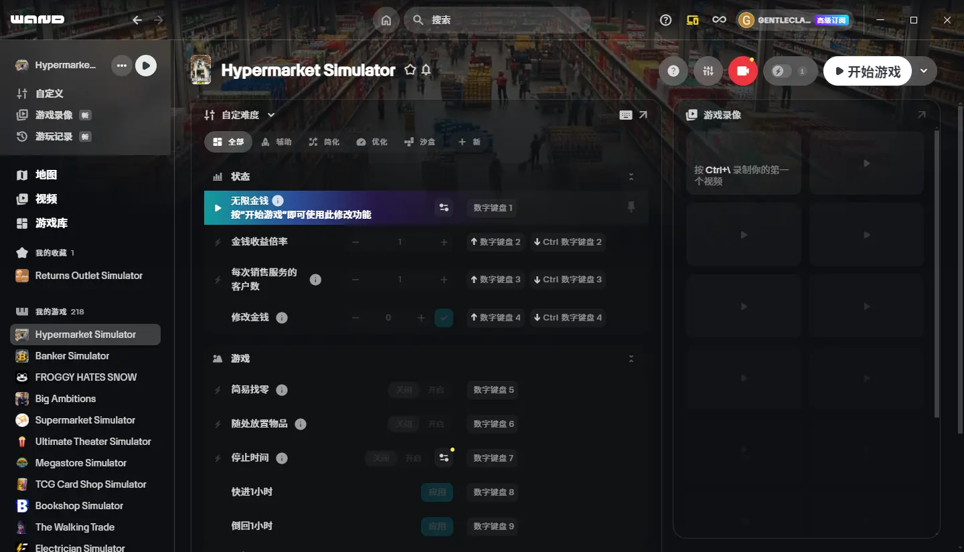Viewport: 964px width, 552px height.
Task: Open dropdown arrow next to 开始游戏
Action: pyautogui.click(x=924, y=71)
